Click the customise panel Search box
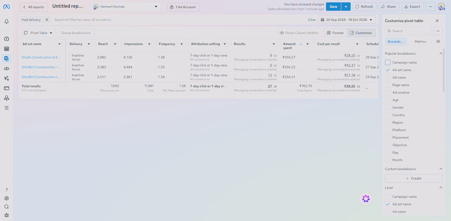 point(408,31)
